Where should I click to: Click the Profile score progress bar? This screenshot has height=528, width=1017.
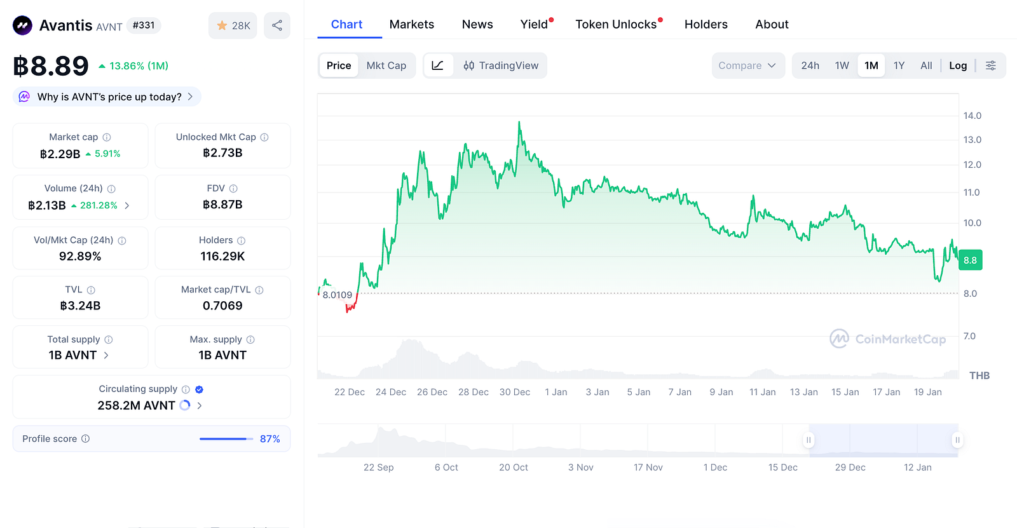point(226,439)
